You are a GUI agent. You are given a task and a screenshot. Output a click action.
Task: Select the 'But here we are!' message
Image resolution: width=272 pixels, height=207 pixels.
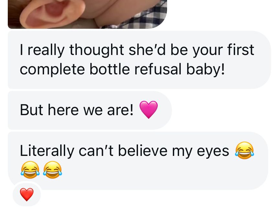click(90, 110)
